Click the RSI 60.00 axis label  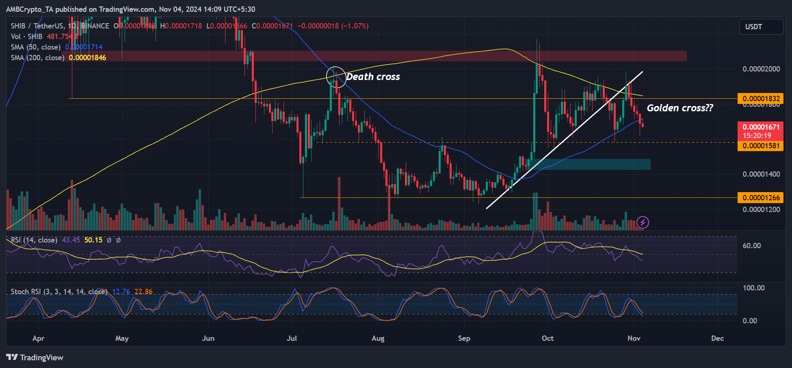point(752,246)
